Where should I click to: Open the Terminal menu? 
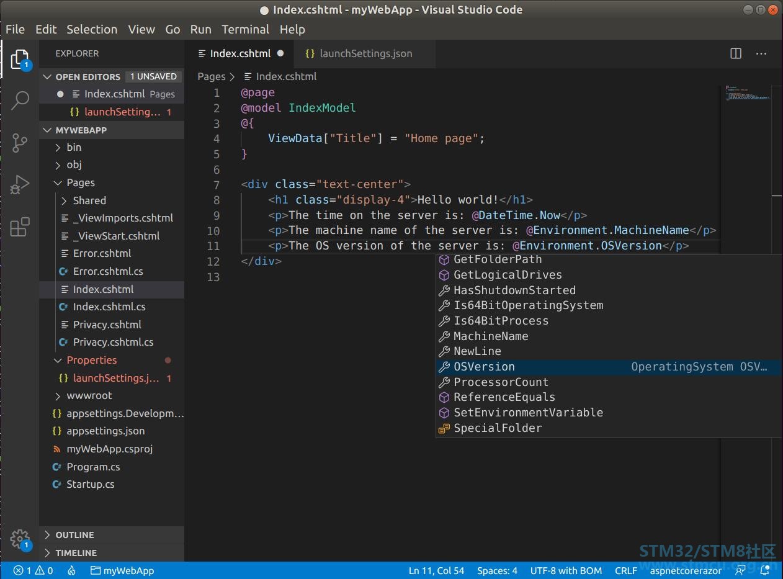(x=245, y=29)
